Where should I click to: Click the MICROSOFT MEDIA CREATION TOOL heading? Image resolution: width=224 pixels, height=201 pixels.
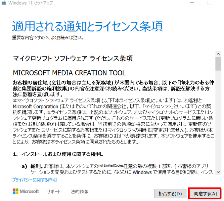(x=69, y=73)
